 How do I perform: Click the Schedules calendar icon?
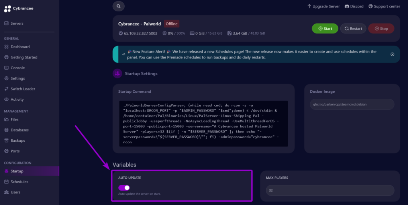(6, 182)
